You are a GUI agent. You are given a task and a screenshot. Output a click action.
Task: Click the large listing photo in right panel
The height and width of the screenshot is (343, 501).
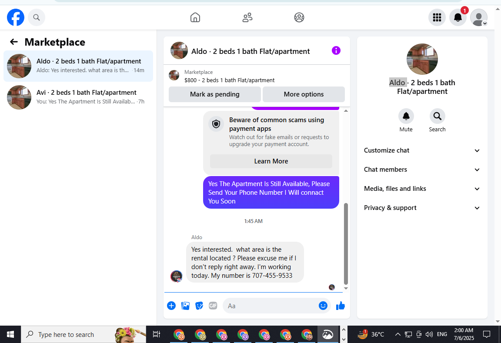point(422,59)
